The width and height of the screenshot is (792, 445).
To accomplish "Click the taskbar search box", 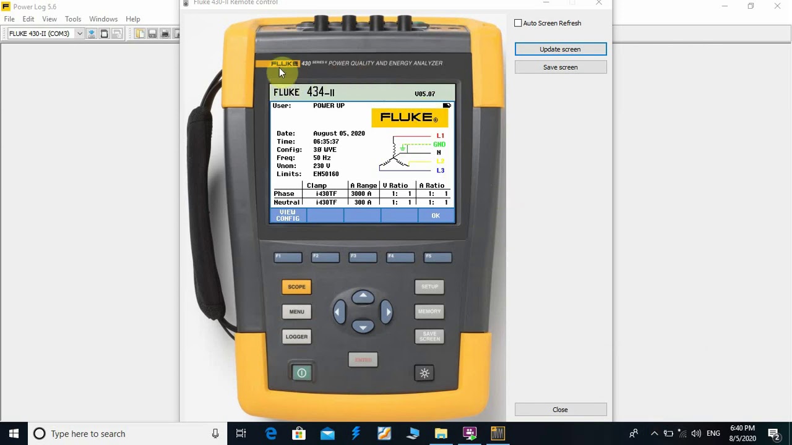I will click(128, 433).
